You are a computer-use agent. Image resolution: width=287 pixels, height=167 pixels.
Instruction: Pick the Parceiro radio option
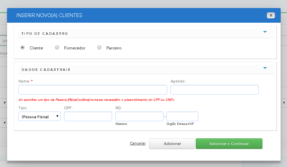tap(99, 47)
